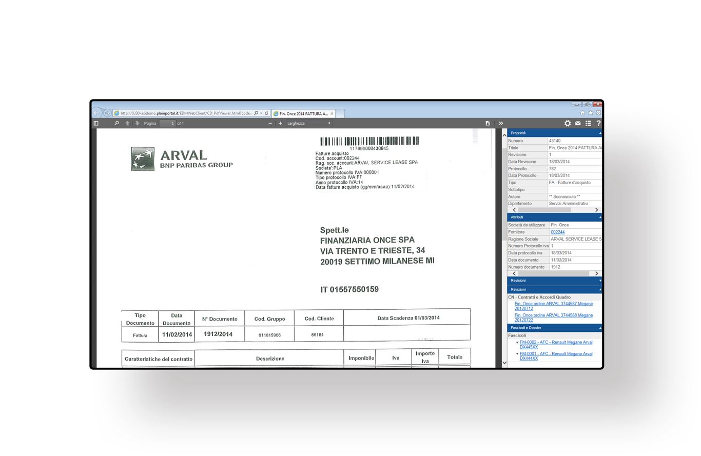Collapse the Proprietà section
Image resolution: width=701 pixels, height=456 pixels.
click(x=555, y=133)
